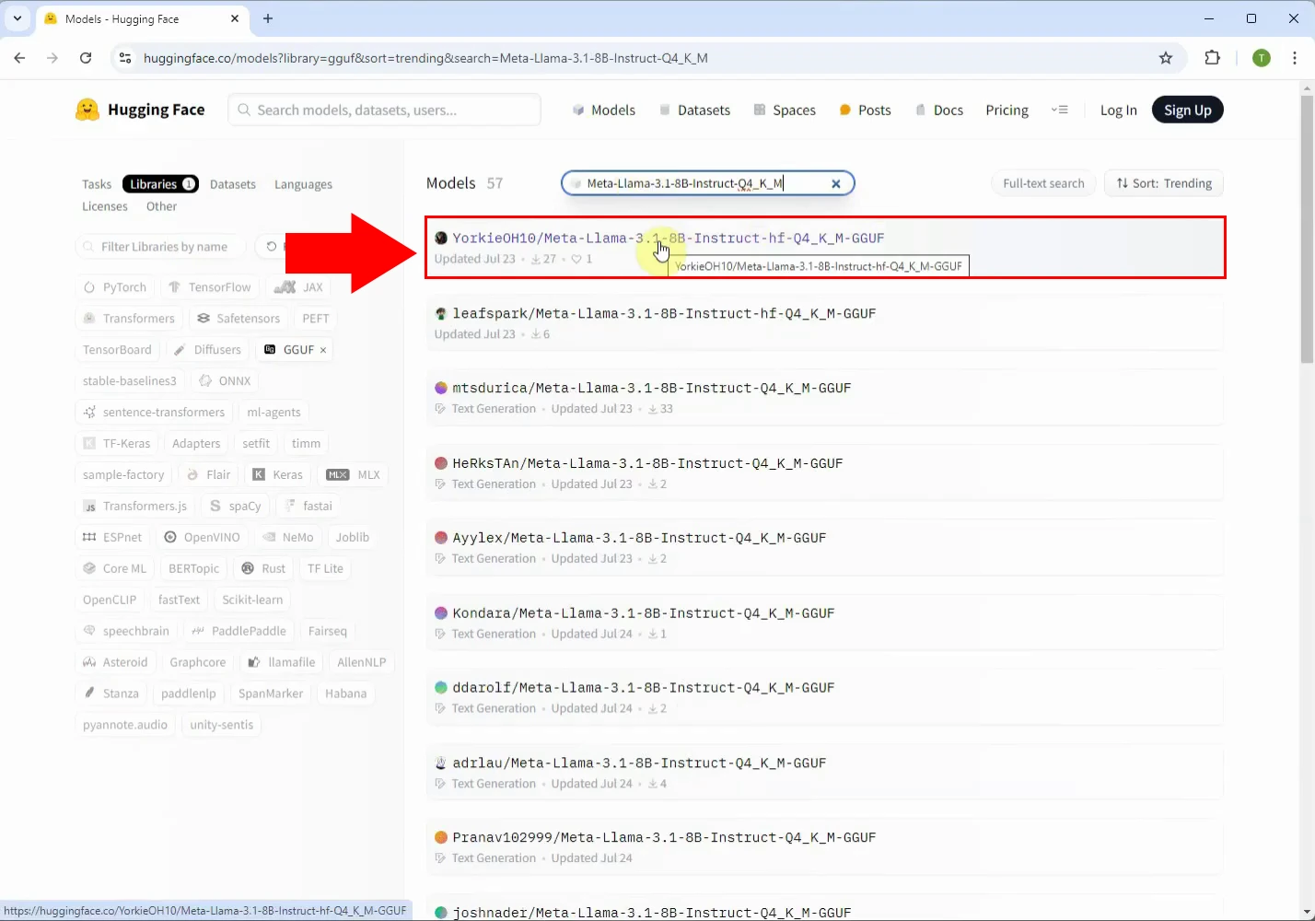Toggle the Rust library filter
Screen dimensions: 1315x921
(x=263, y=569)
